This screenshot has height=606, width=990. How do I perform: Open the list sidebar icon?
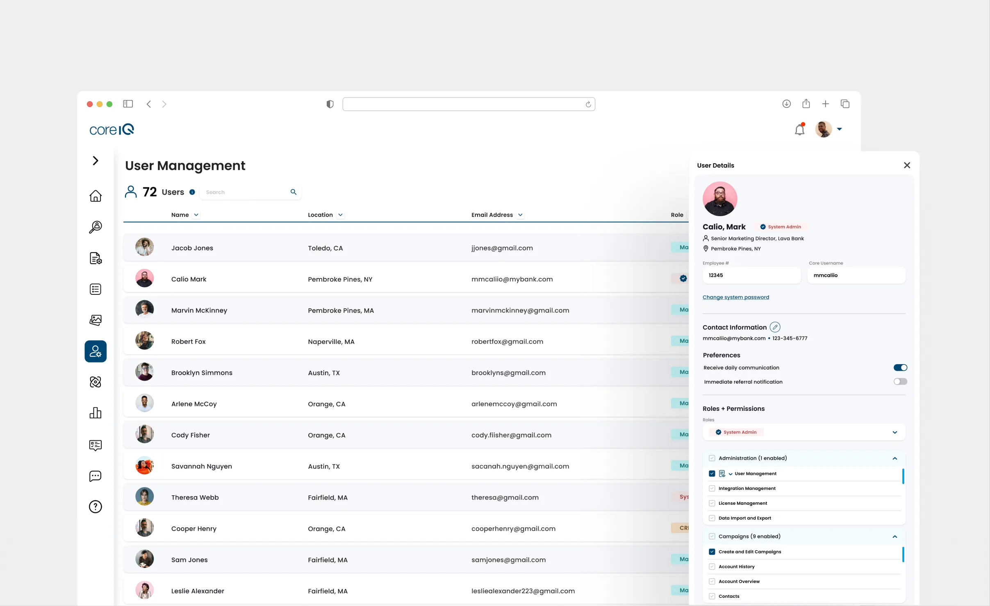(96, 289)
